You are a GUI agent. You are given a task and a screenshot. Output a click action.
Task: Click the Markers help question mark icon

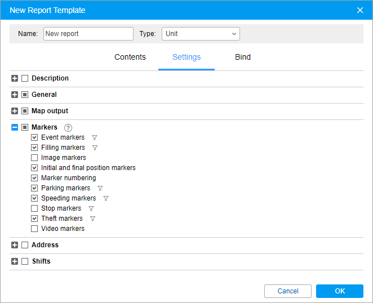tap(68, 127)
